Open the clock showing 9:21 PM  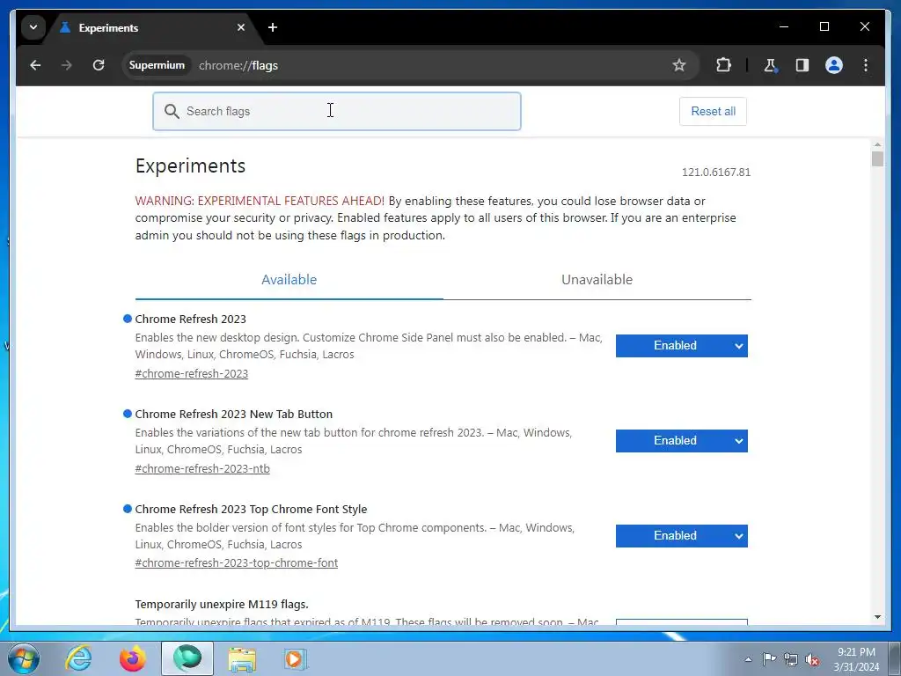[x=856, y=659]
